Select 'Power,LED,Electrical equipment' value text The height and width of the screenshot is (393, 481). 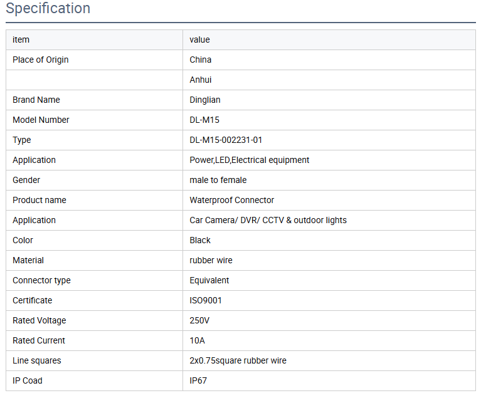(x=249, y=160)
